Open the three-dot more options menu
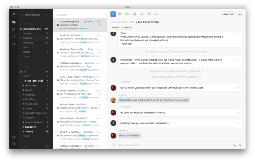Screen dimensions: 255x162 coord(157,14)
